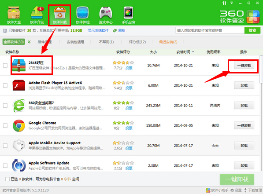This screenshot has width=263, height=194.
Task: Switch to the 最近安装(2) tab
Action: (168, 42)
